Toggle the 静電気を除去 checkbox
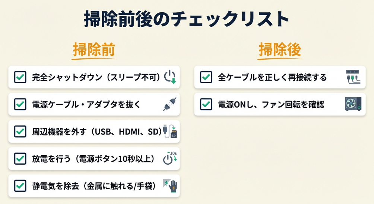The image size is (374, 204). point(20,186)
